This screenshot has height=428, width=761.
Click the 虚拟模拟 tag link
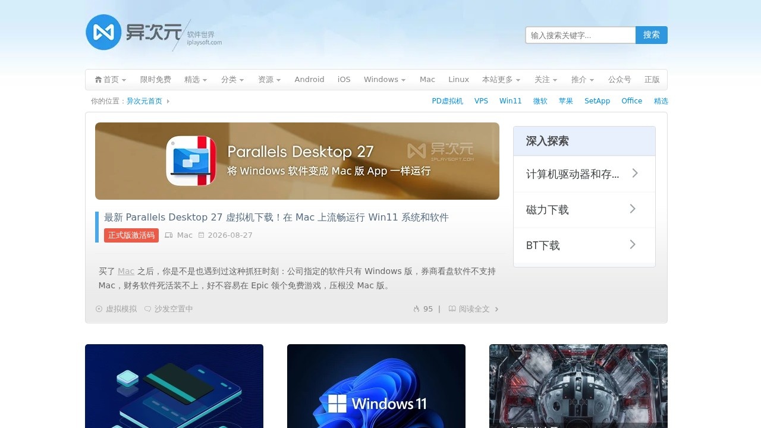tap(121, 309)
